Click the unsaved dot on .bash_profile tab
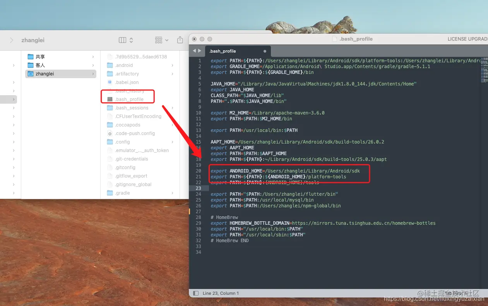The height and width of the screenshot is (306, 488). pos(265,51)
